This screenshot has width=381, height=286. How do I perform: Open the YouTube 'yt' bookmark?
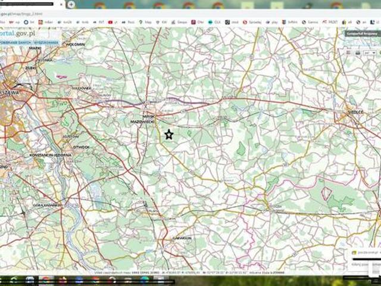click(x=113, y=22)
